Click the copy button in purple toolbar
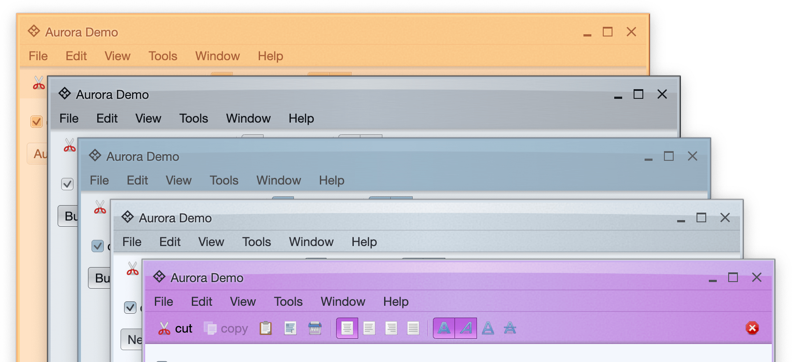 [226, 328]
